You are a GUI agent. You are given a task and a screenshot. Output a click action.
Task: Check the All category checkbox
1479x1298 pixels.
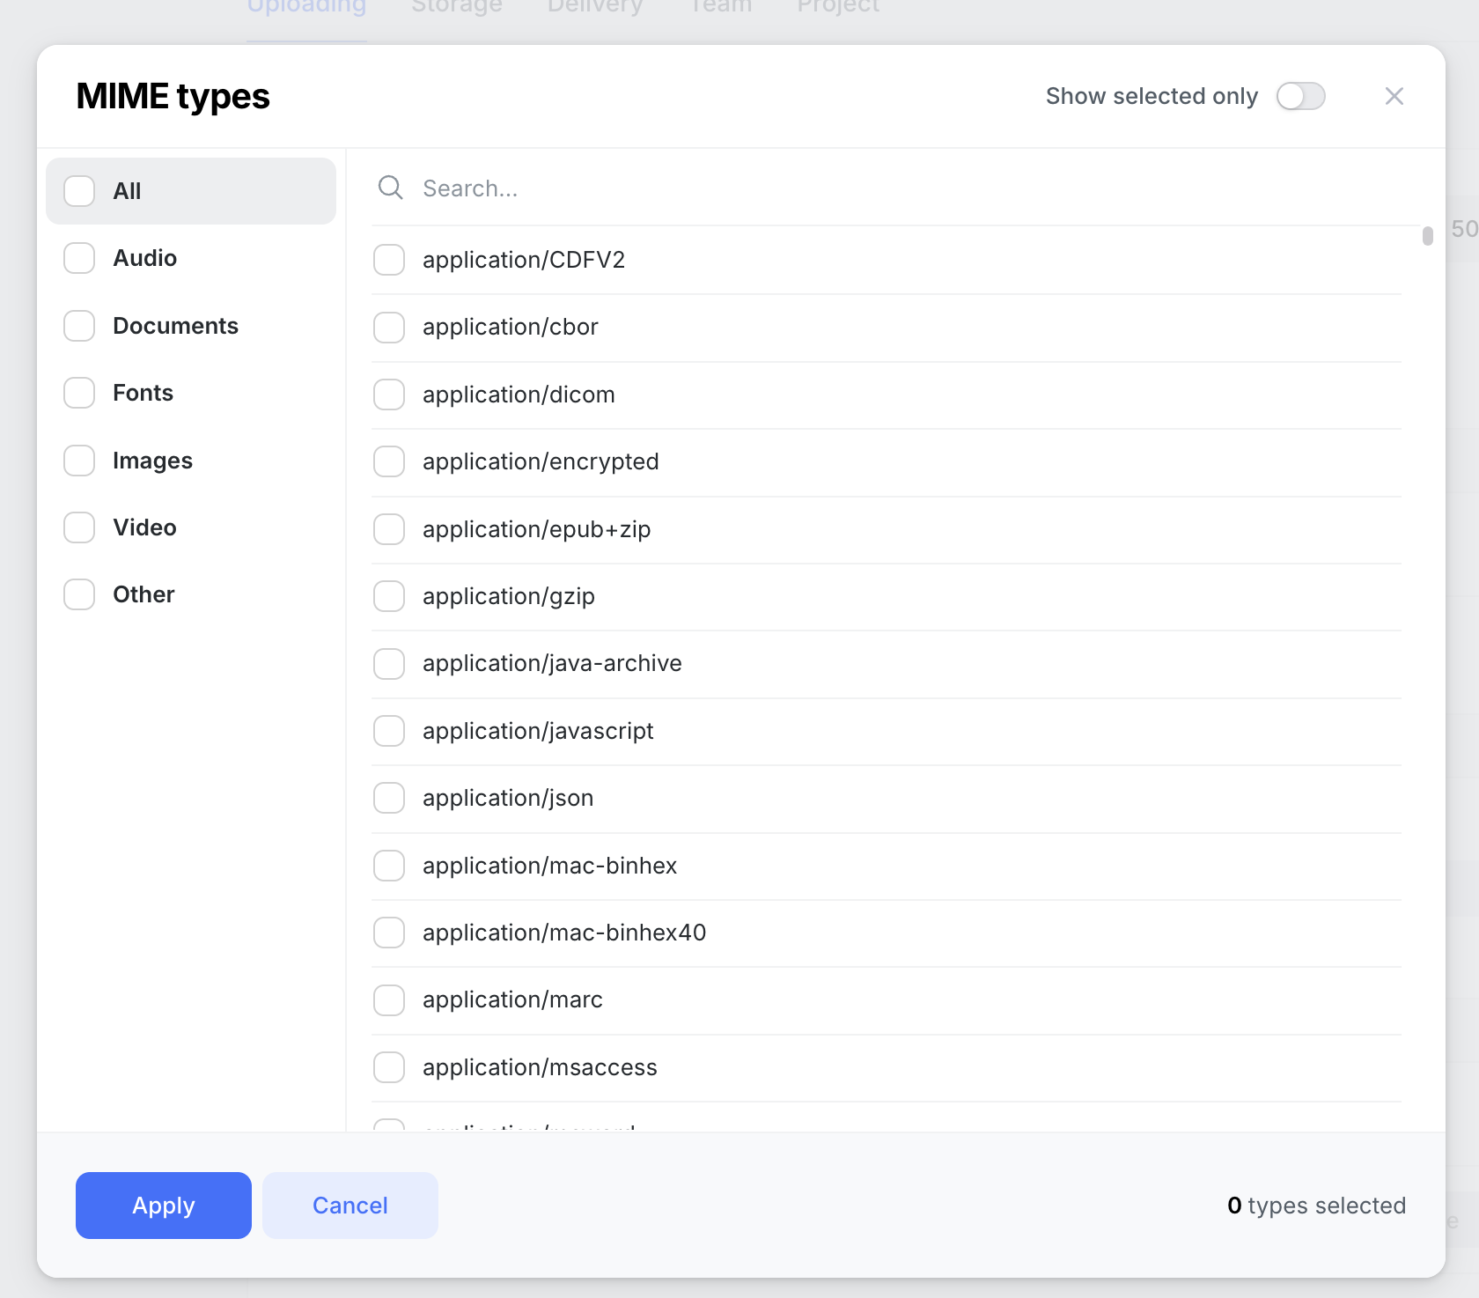pyautogui.click(x=79, y=191)
